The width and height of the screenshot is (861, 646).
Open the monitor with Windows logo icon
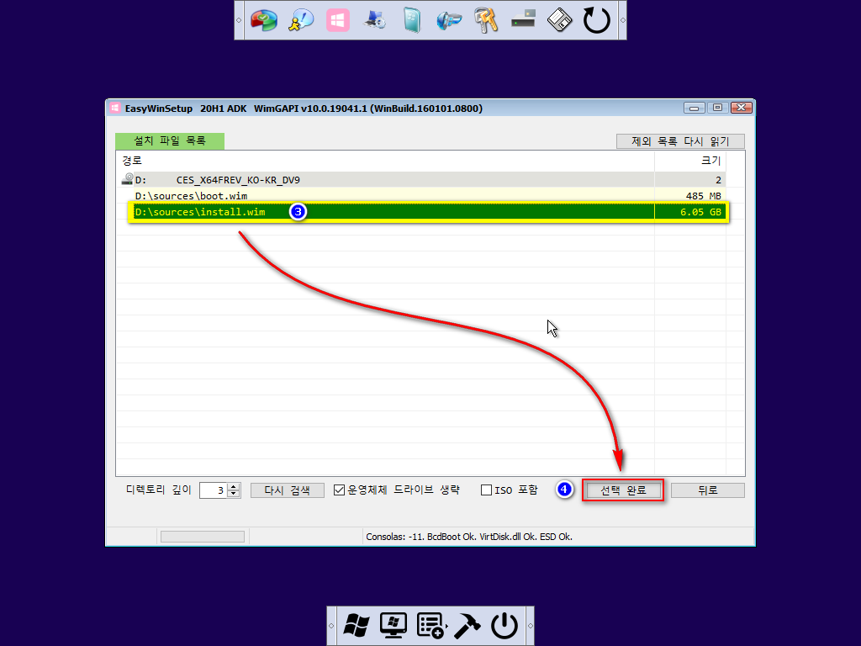tap(394, 626)
